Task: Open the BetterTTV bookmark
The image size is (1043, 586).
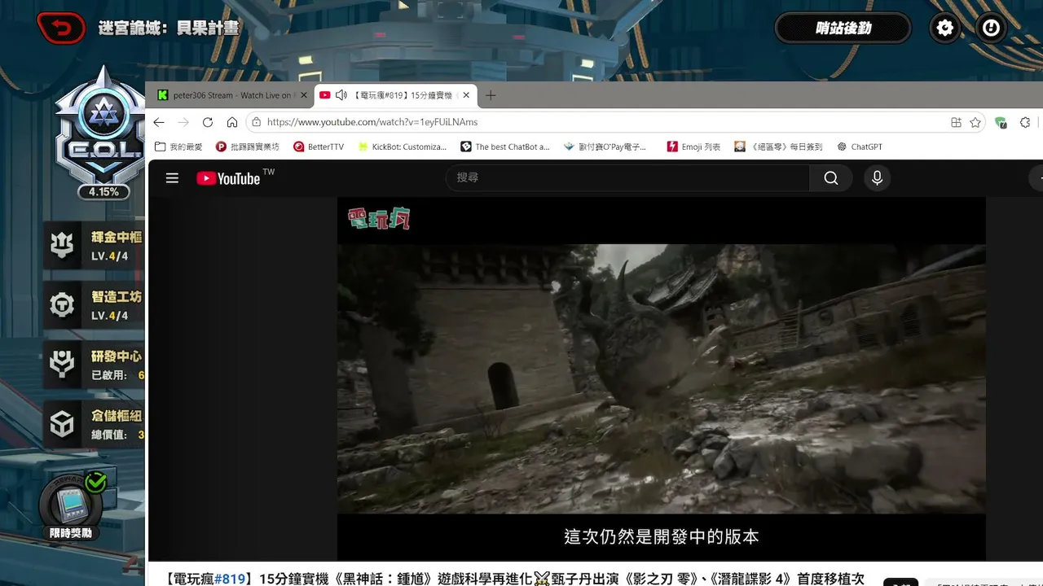Action: click(319, 146)
